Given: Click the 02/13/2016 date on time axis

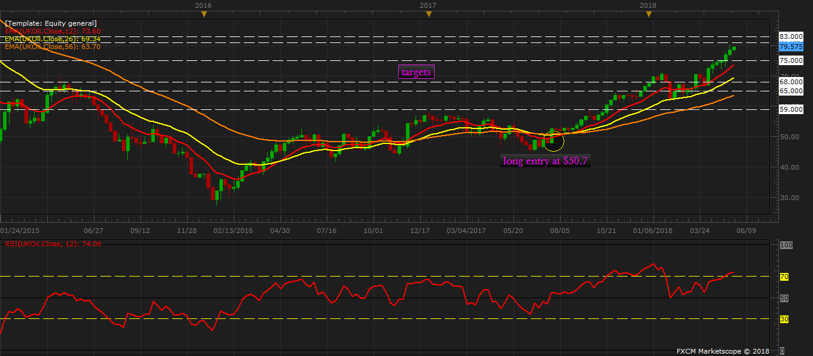Looking at the screenshot, I should pyautogui.click(x=233, y=230).
